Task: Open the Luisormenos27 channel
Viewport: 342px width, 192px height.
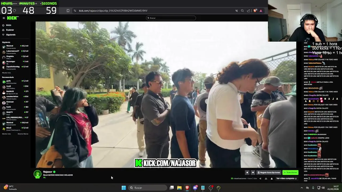Action: point(15,52)
